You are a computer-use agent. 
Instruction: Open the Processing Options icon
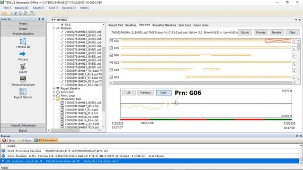click(23, 79)
